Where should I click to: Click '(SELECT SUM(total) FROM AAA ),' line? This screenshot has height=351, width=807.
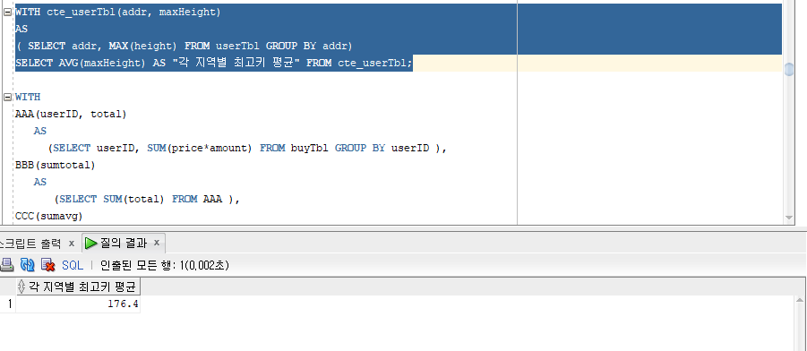[147, 199]
